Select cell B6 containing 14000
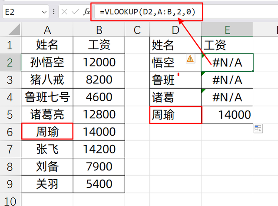This screenshot has height=206, width=278. (99, 132)
